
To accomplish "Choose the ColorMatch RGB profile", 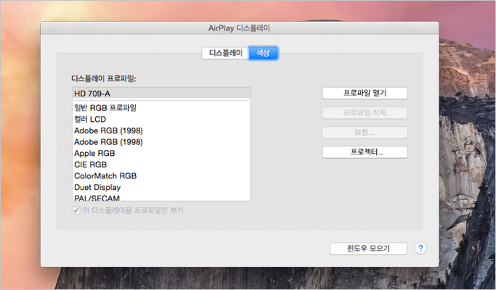I will click(161, 176).
